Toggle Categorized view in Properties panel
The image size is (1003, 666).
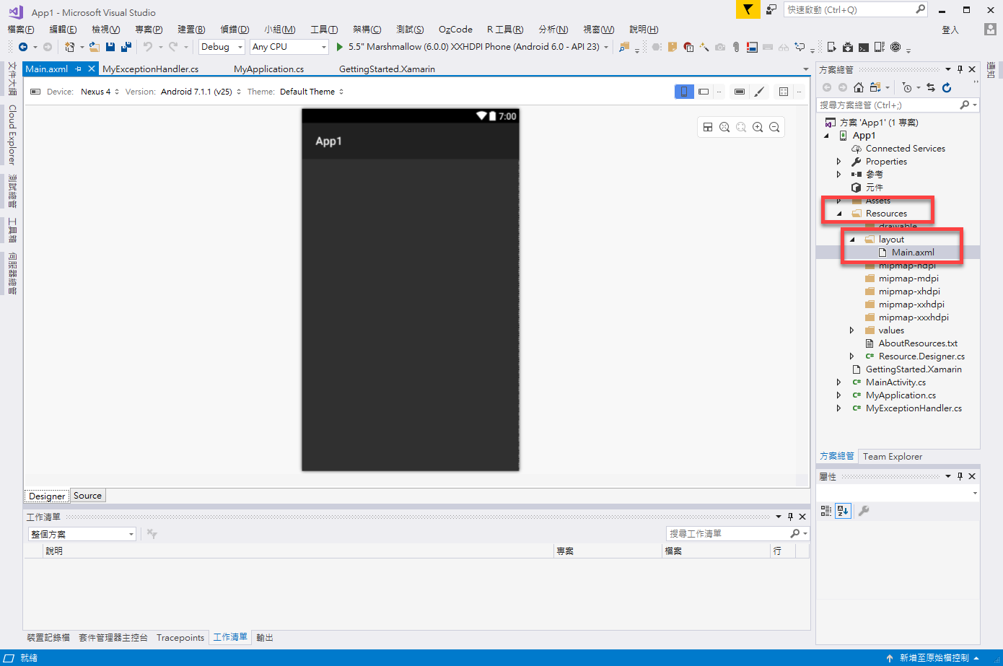(826, 511)
